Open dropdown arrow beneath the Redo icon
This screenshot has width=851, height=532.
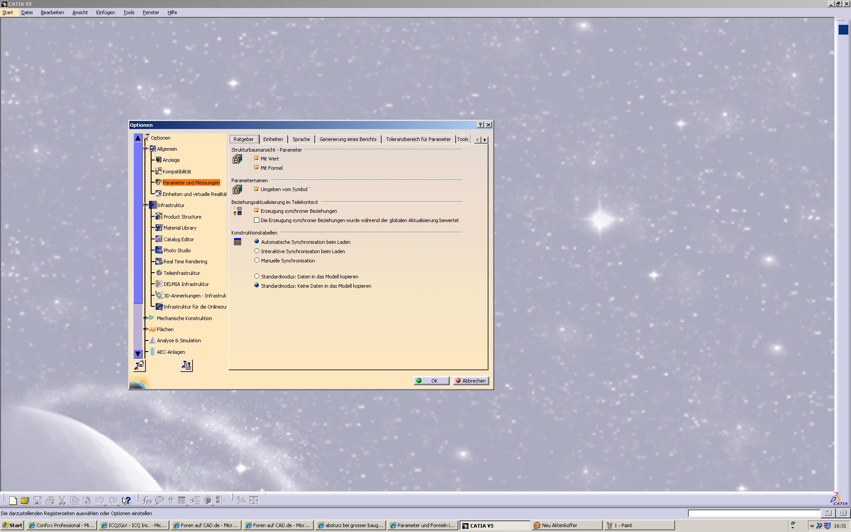point(118,506)
